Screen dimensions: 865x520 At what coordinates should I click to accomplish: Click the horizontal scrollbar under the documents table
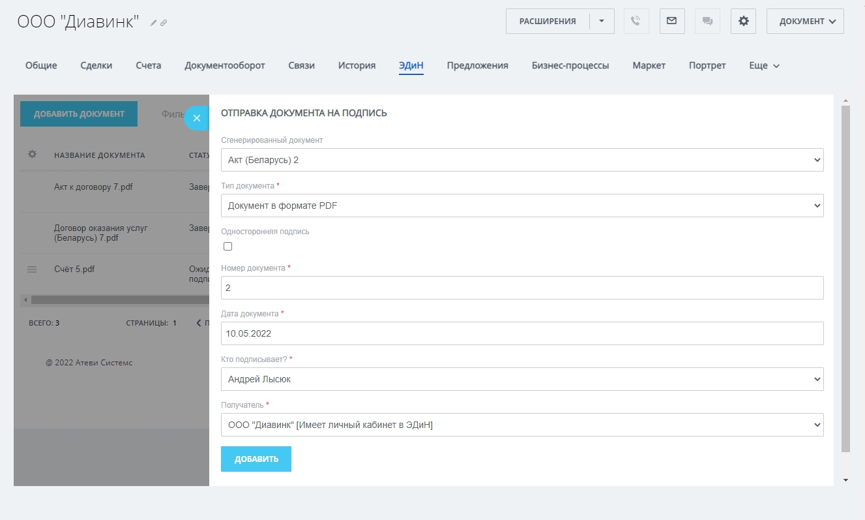coord(117,300)
